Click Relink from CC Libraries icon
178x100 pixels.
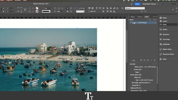pos(141,60)
